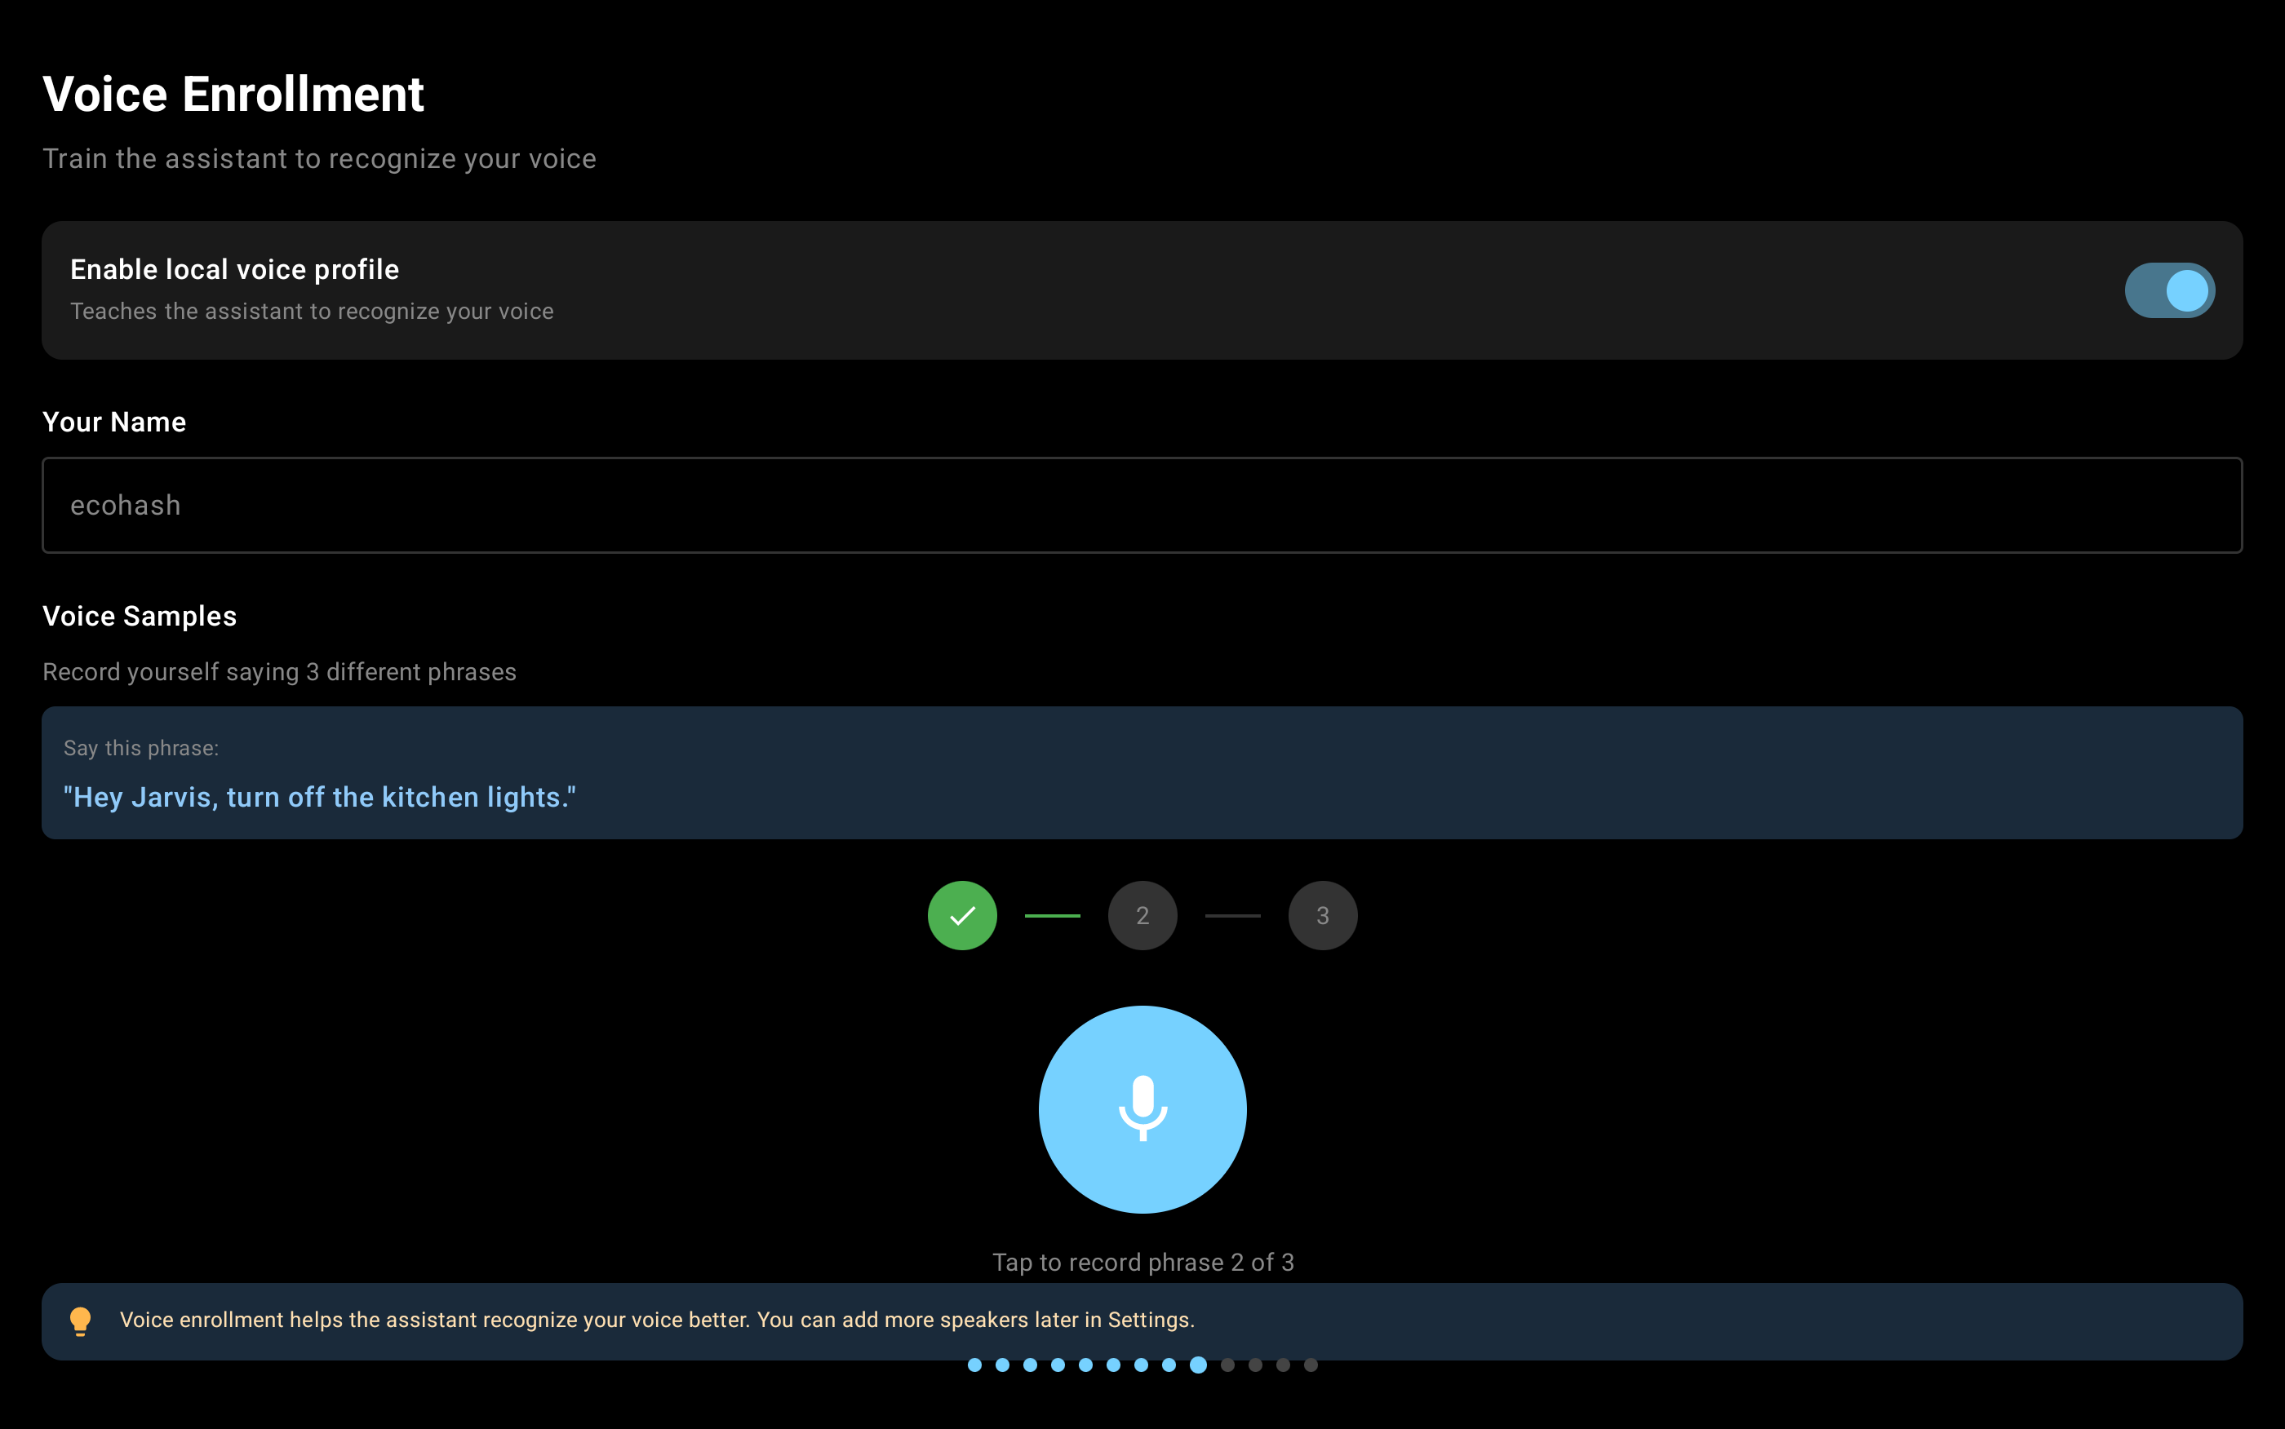Click Tap to record phrase label

coord(1142,1262)
